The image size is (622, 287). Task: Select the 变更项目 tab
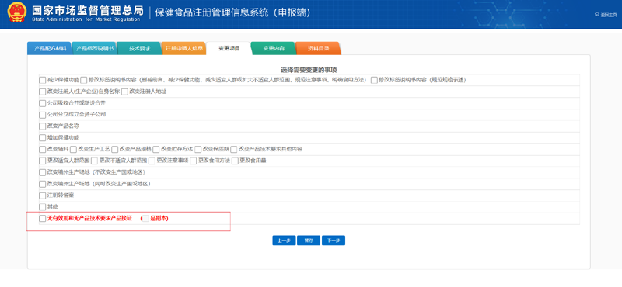[229, 49]
